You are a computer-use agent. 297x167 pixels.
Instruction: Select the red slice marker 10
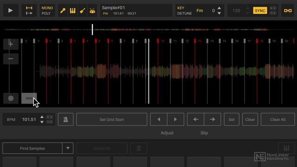click(158, 41)
